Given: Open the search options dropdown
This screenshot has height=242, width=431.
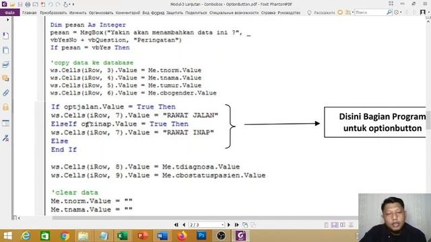Looking at the screenshot, I should 397,12.
